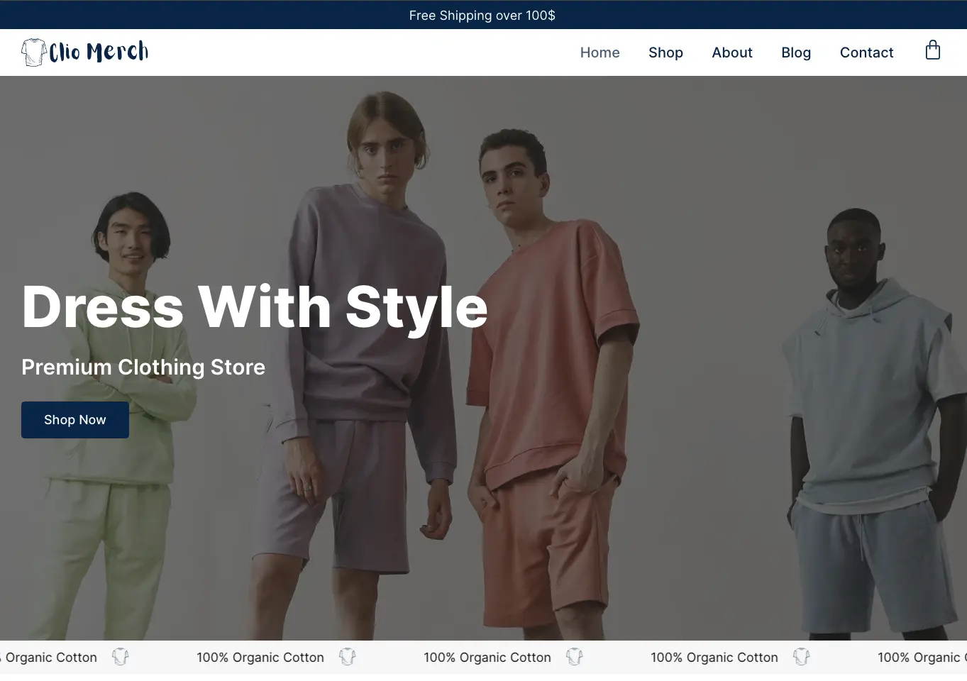This screenshot has height=681, width=967.
Task: Open the Blog page
Action: [795, 52]
